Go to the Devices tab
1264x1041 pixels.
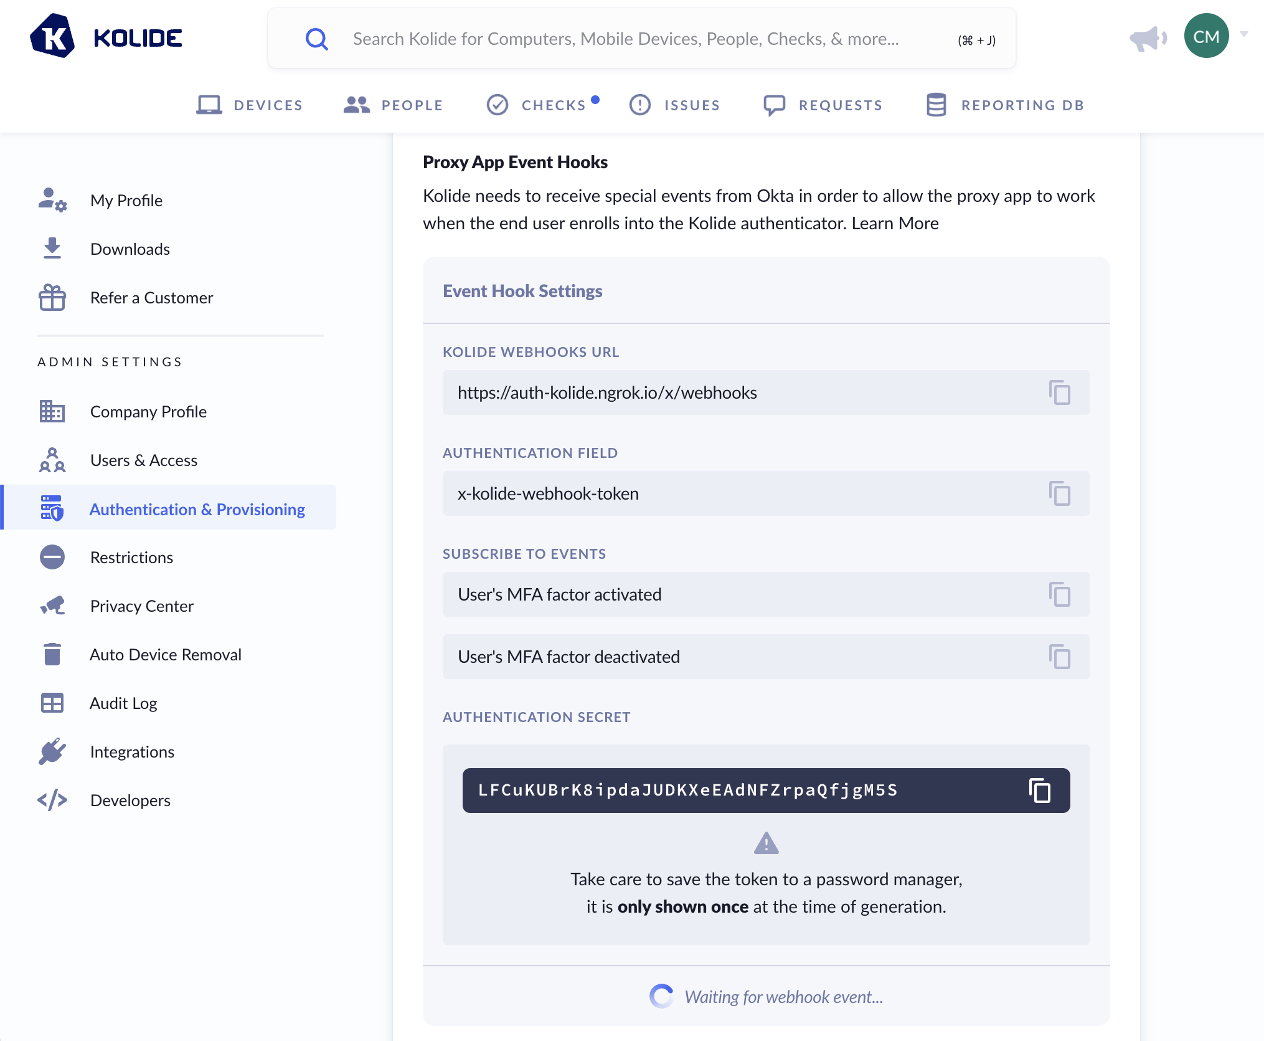coord(250,105)
